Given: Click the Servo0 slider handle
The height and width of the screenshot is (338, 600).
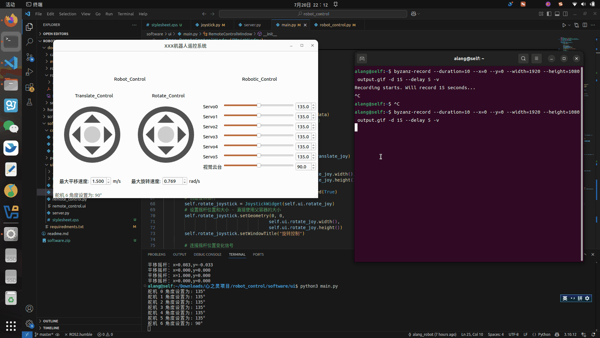Looking at the screenshot, I should coord(259,105).
